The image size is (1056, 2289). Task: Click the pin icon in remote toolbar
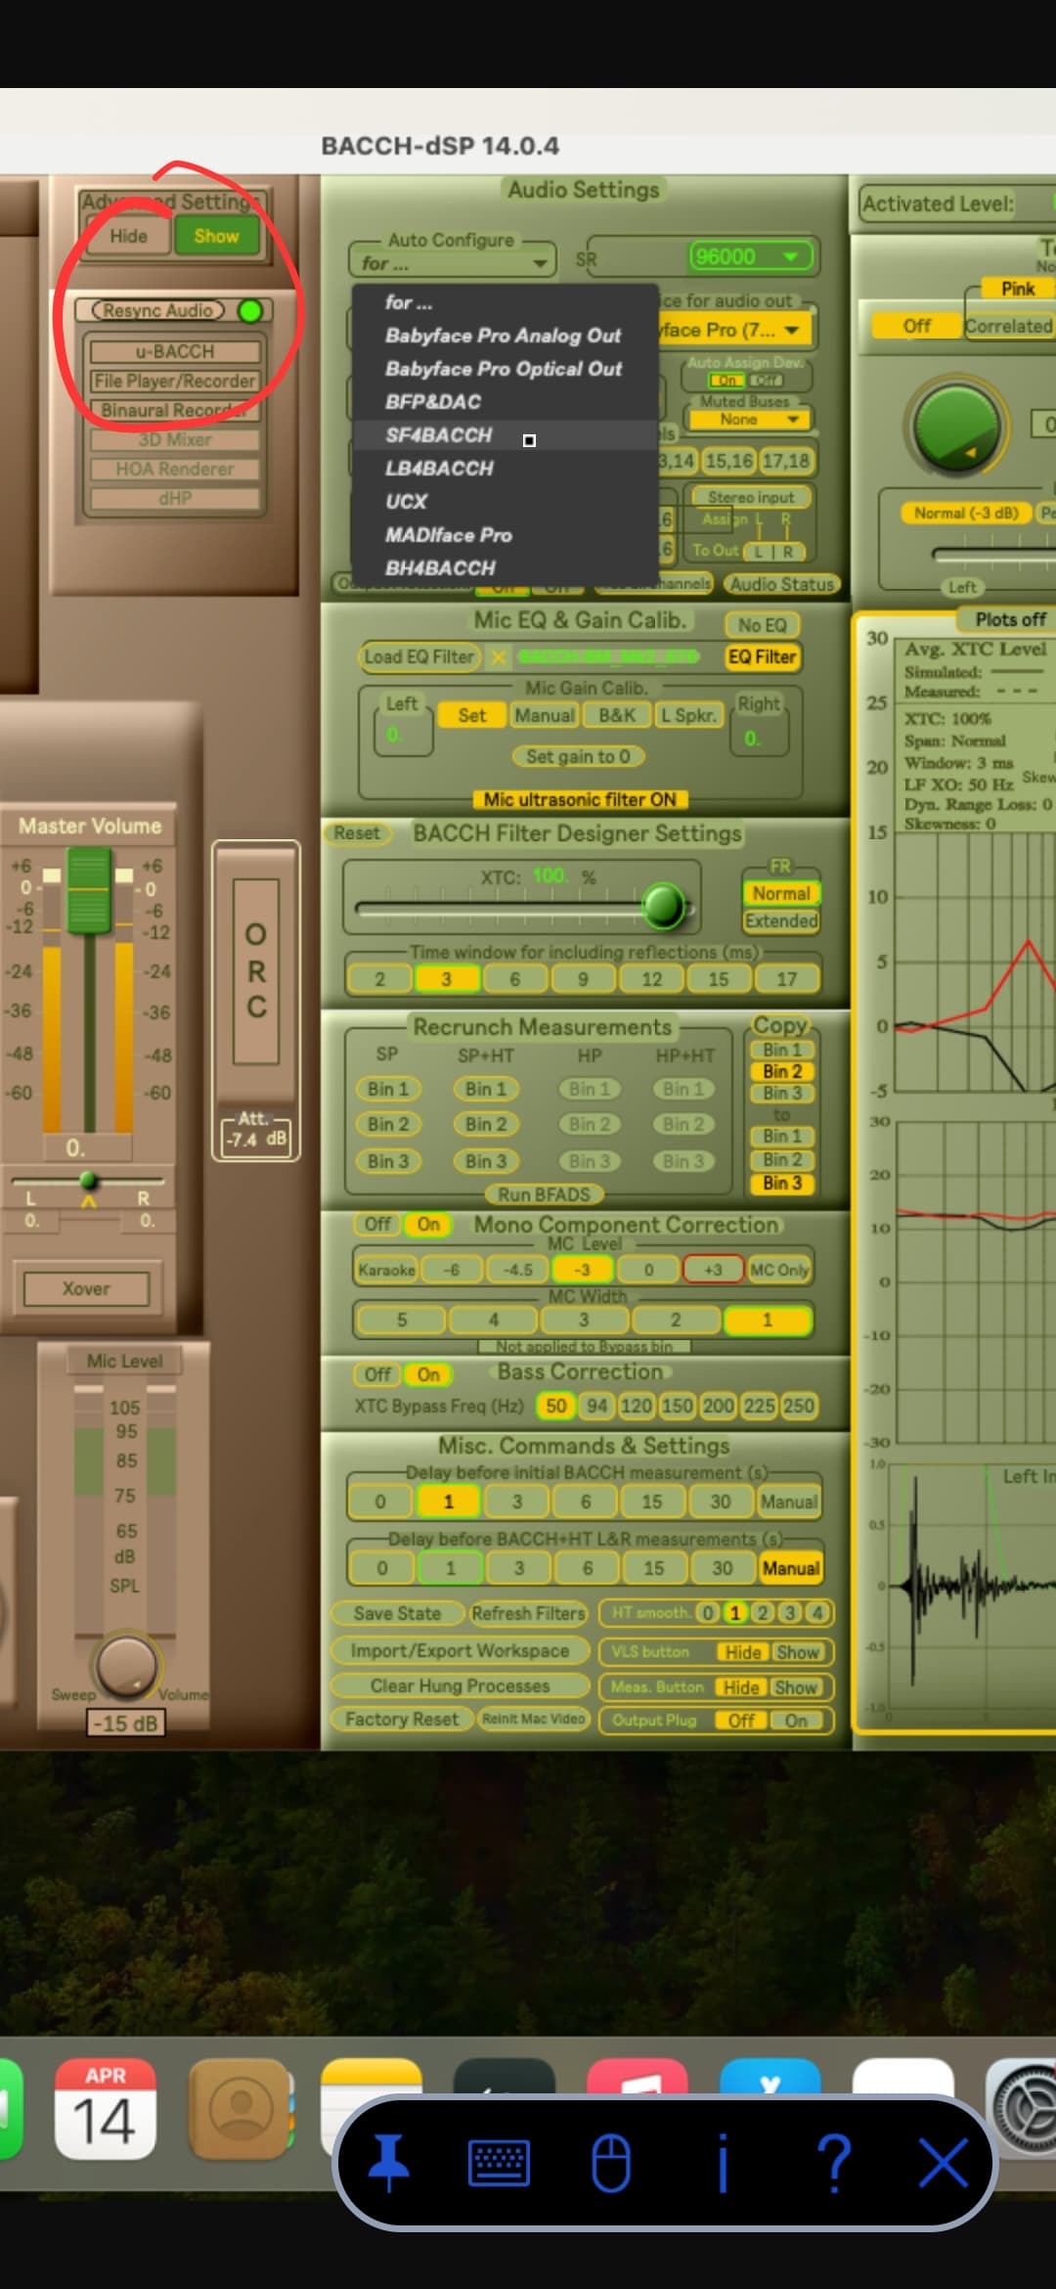[389, 2163]
